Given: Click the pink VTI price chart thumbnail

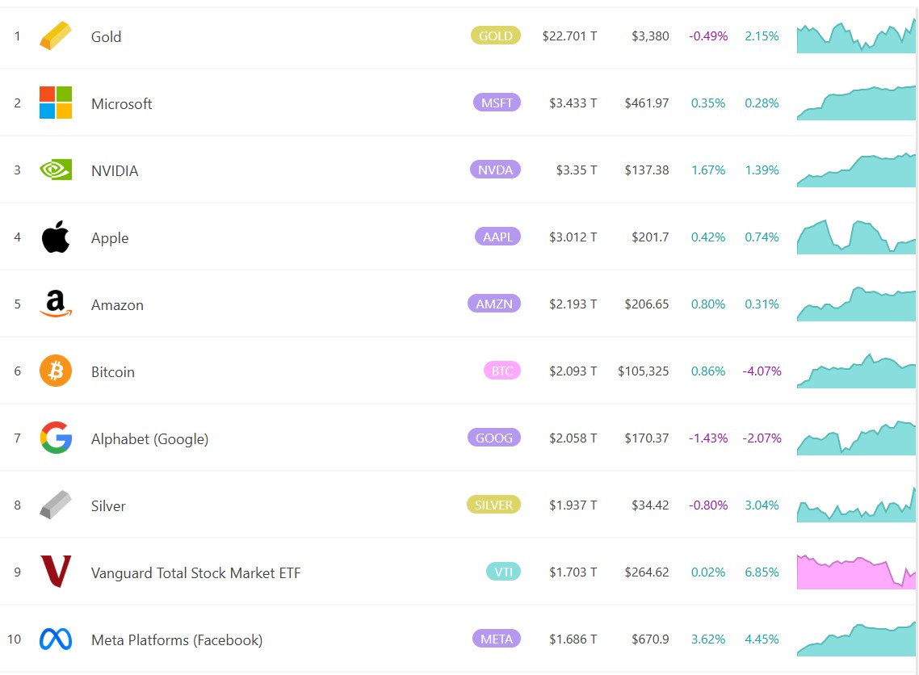Looking at the screenshot, I should 856,572.
